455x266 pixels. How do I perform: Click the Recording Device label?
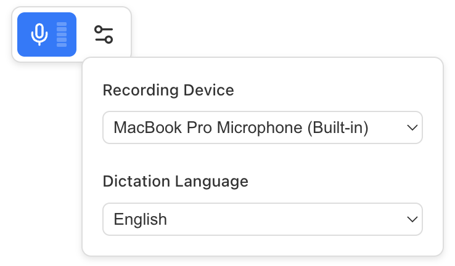point(168,90)
